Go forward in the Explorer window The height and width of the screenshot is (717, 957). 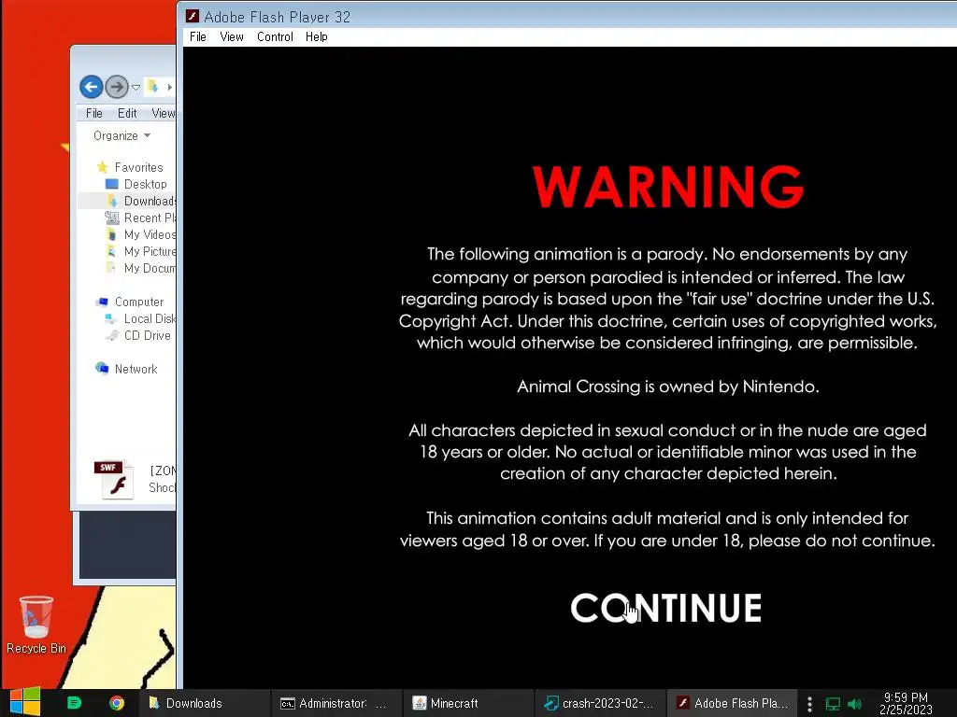117,87
